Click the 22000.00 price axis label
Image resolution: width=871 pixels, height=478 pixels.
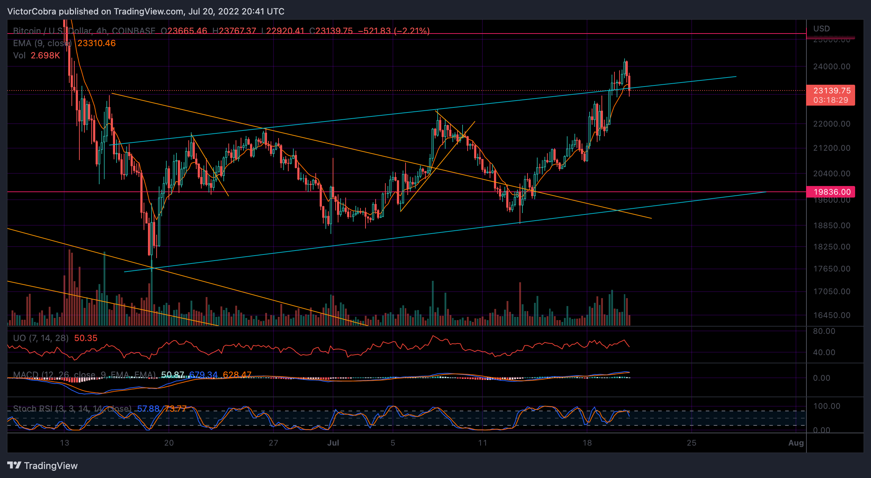pyautogui.click(x=832, y=124)
